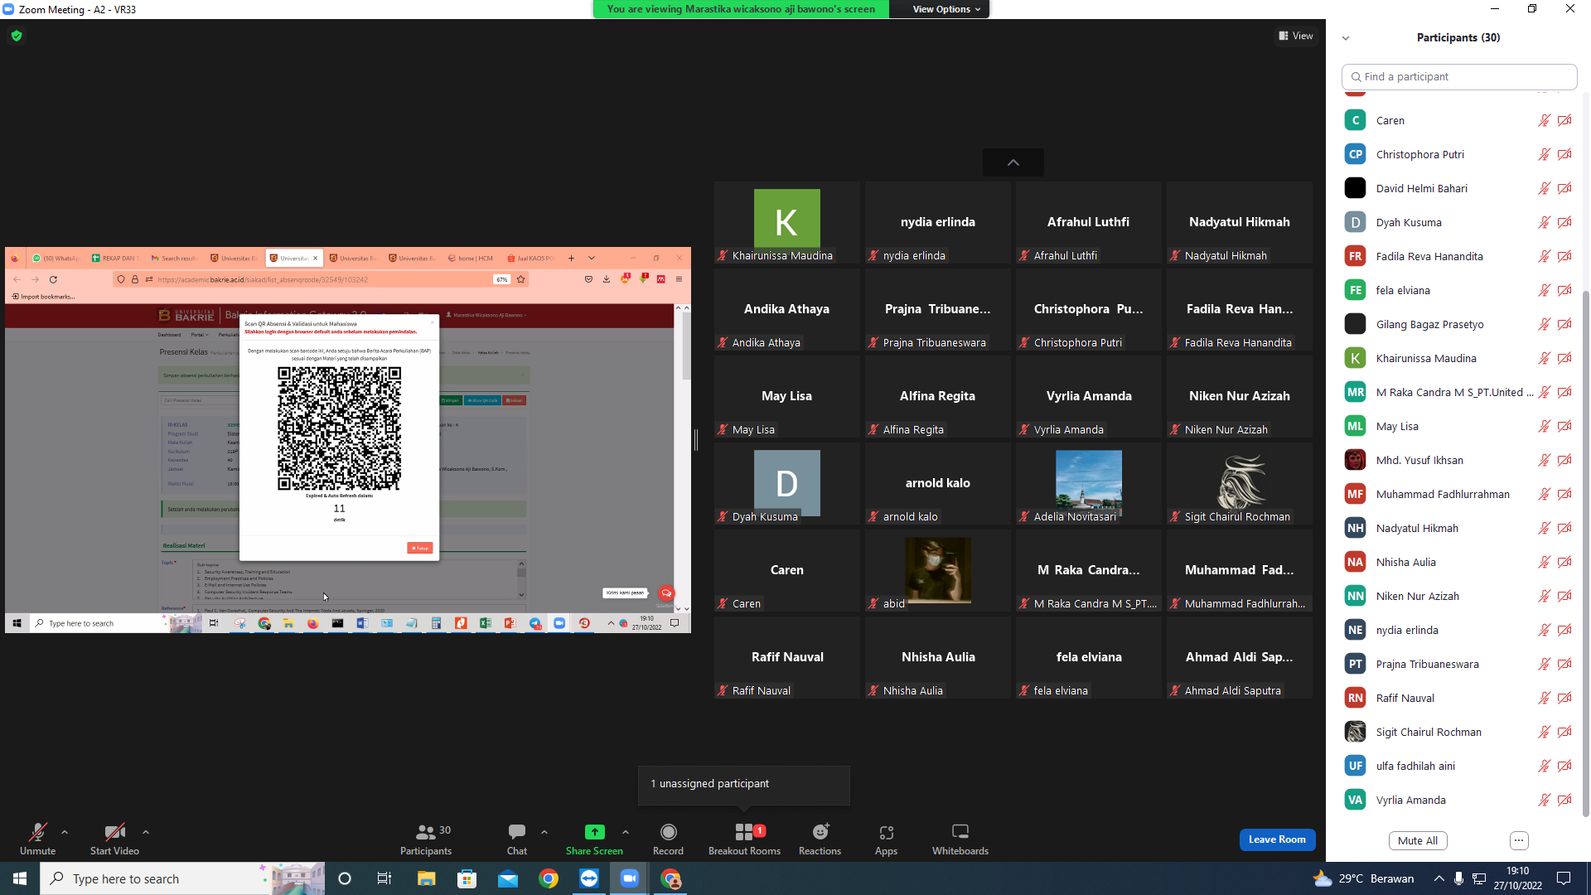Open share options arrow beside Share Screen
Screen dimensions: 1591x895
[626, 832]
